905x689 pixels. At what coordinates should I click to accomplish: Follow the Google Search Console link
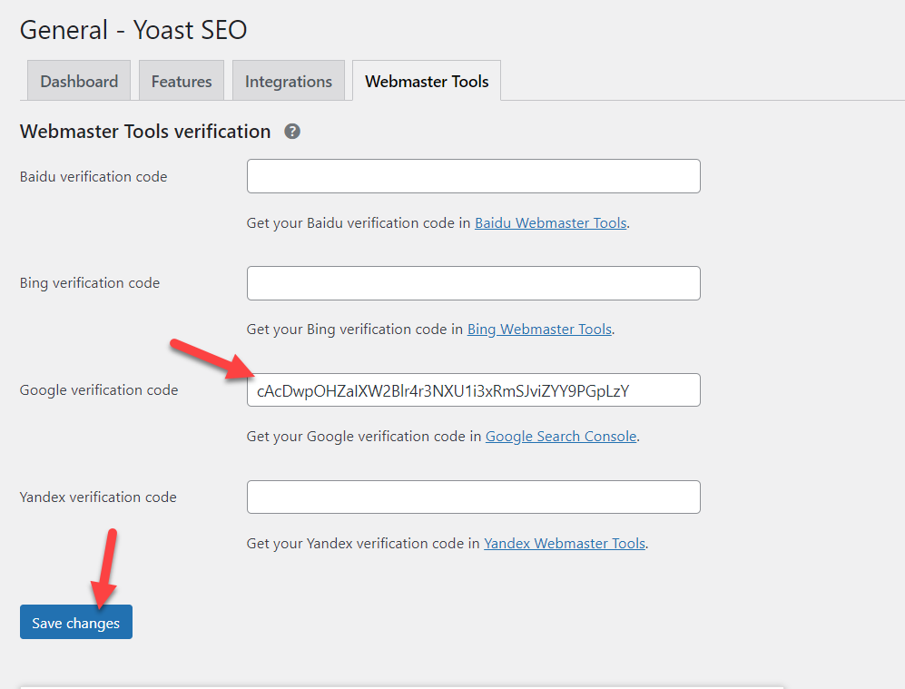pyautogui.click(x=561, y=437)
